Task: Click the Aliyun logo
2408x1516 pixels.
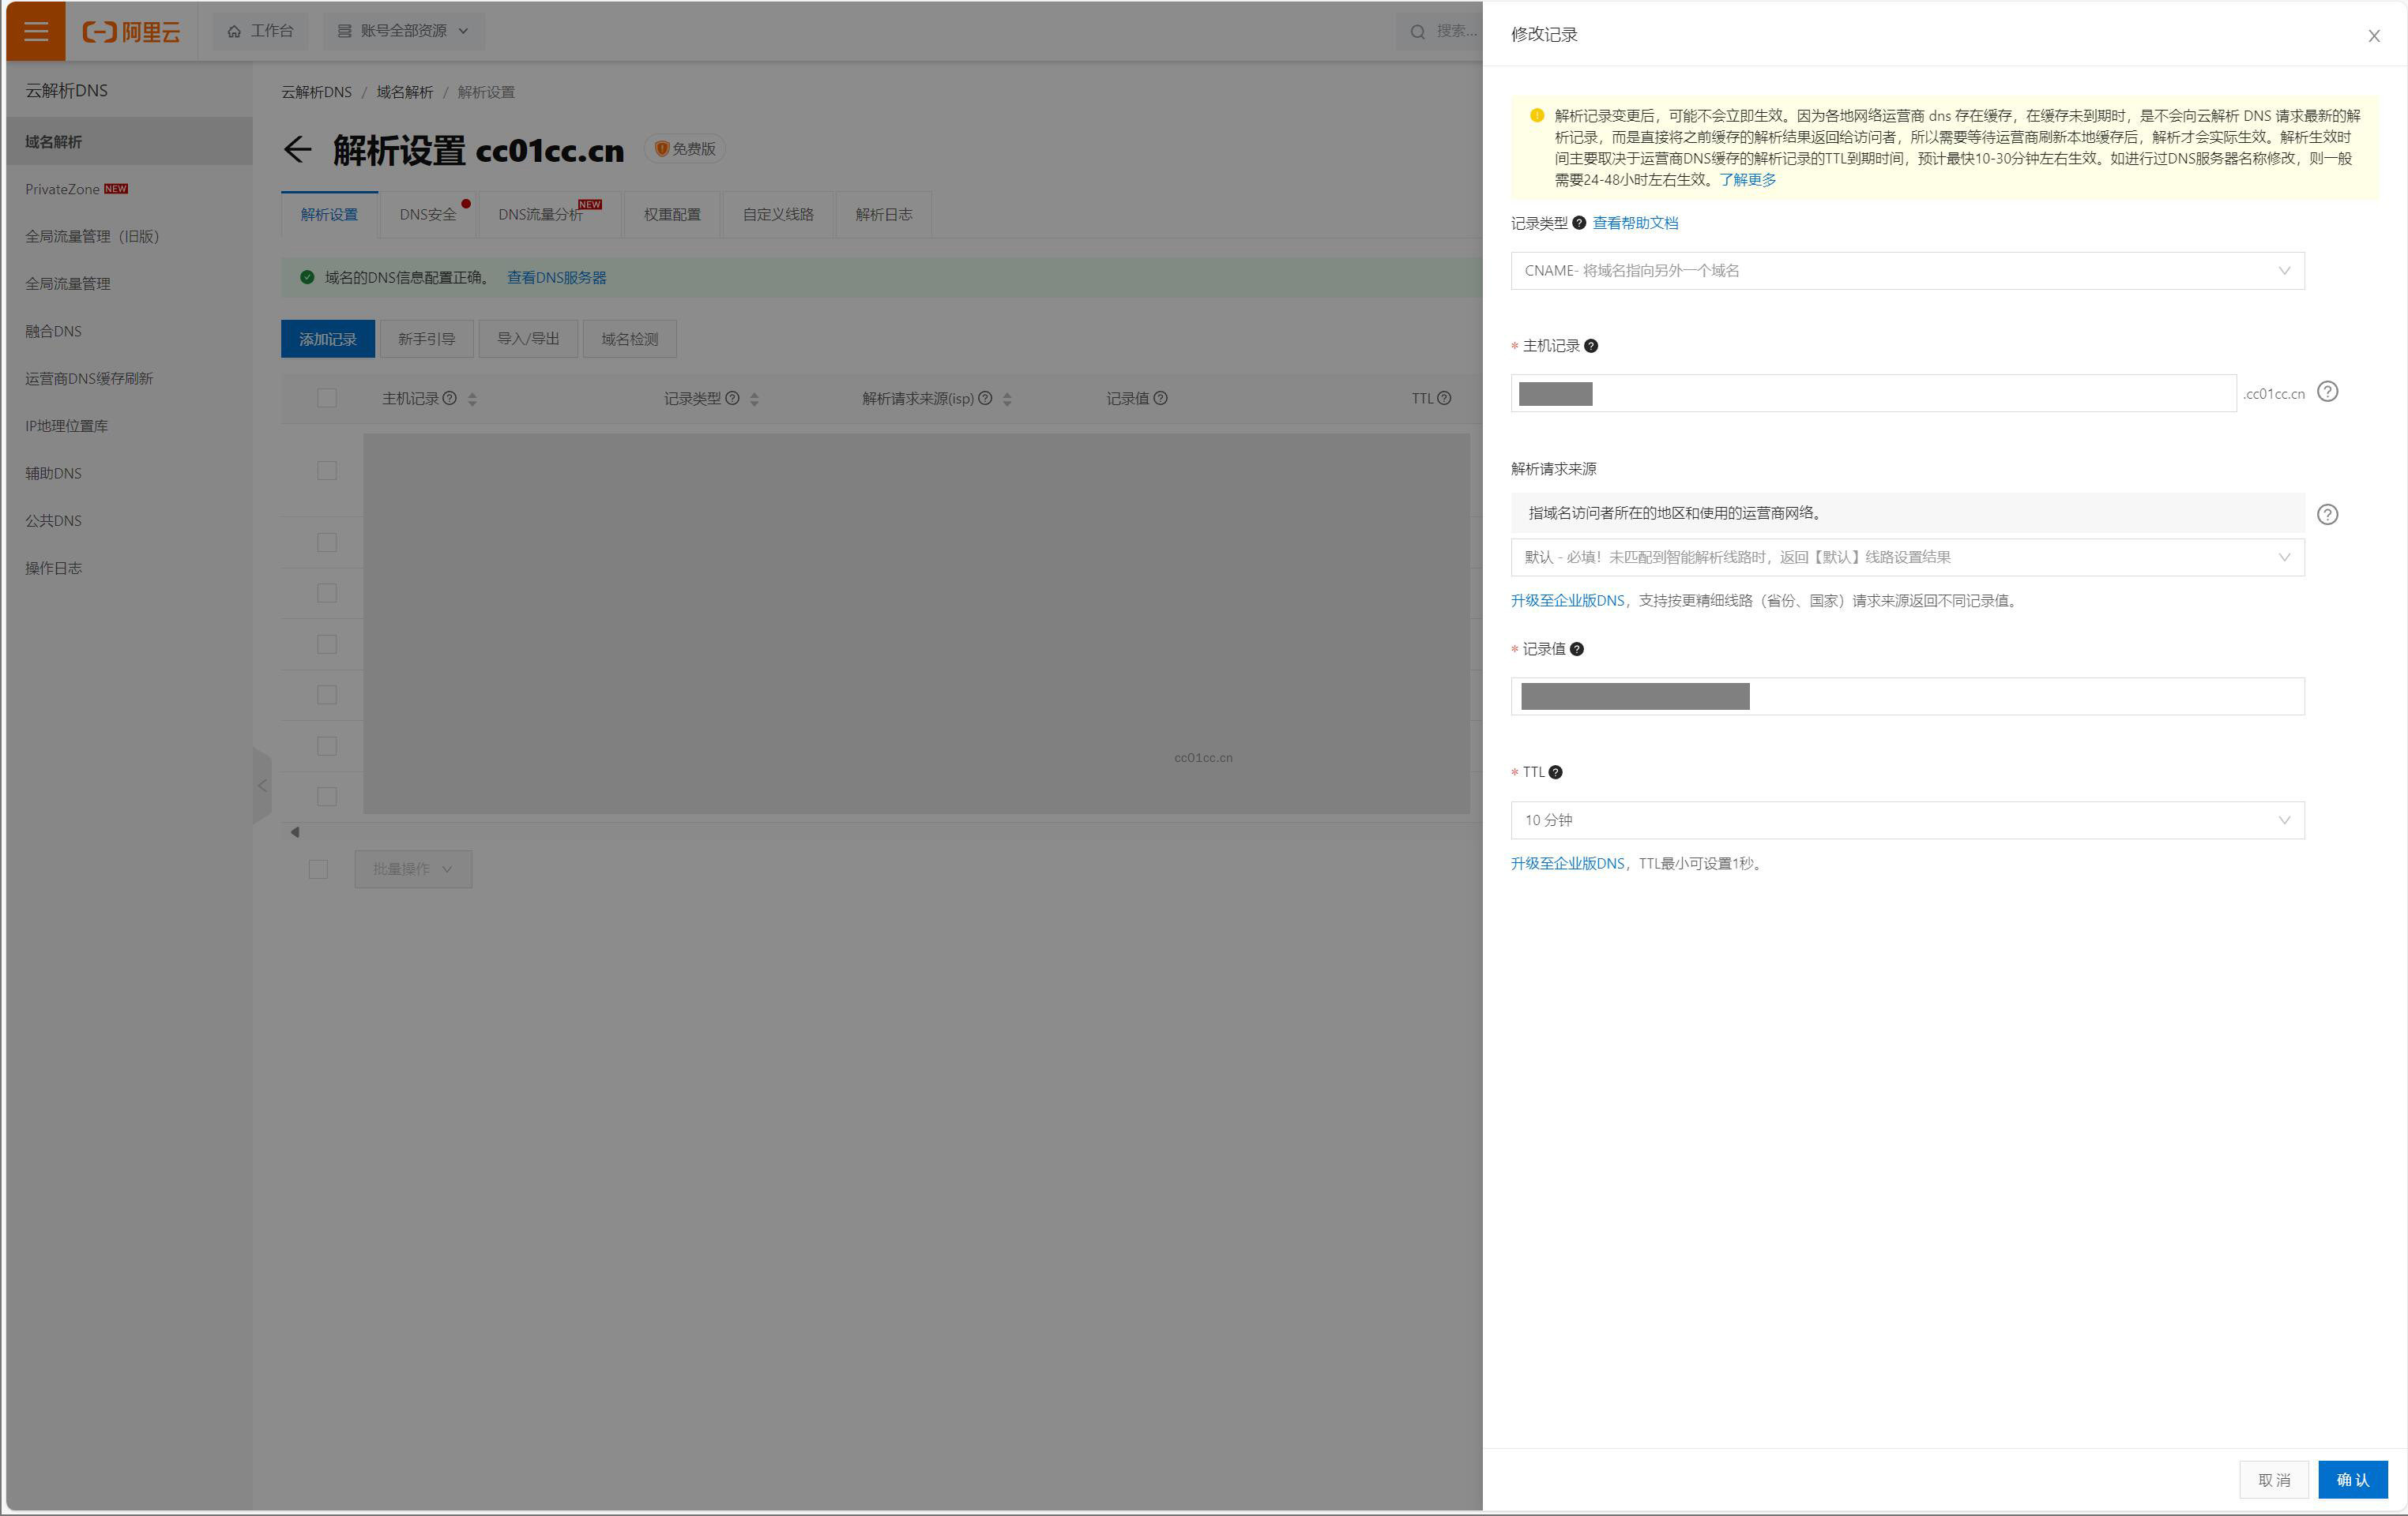Action: click(131, 32)
